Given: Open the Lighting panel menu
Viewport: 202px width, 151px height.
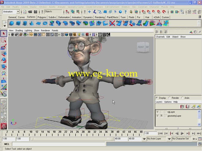Looking at the screenshot, I should tap(28, 31).
